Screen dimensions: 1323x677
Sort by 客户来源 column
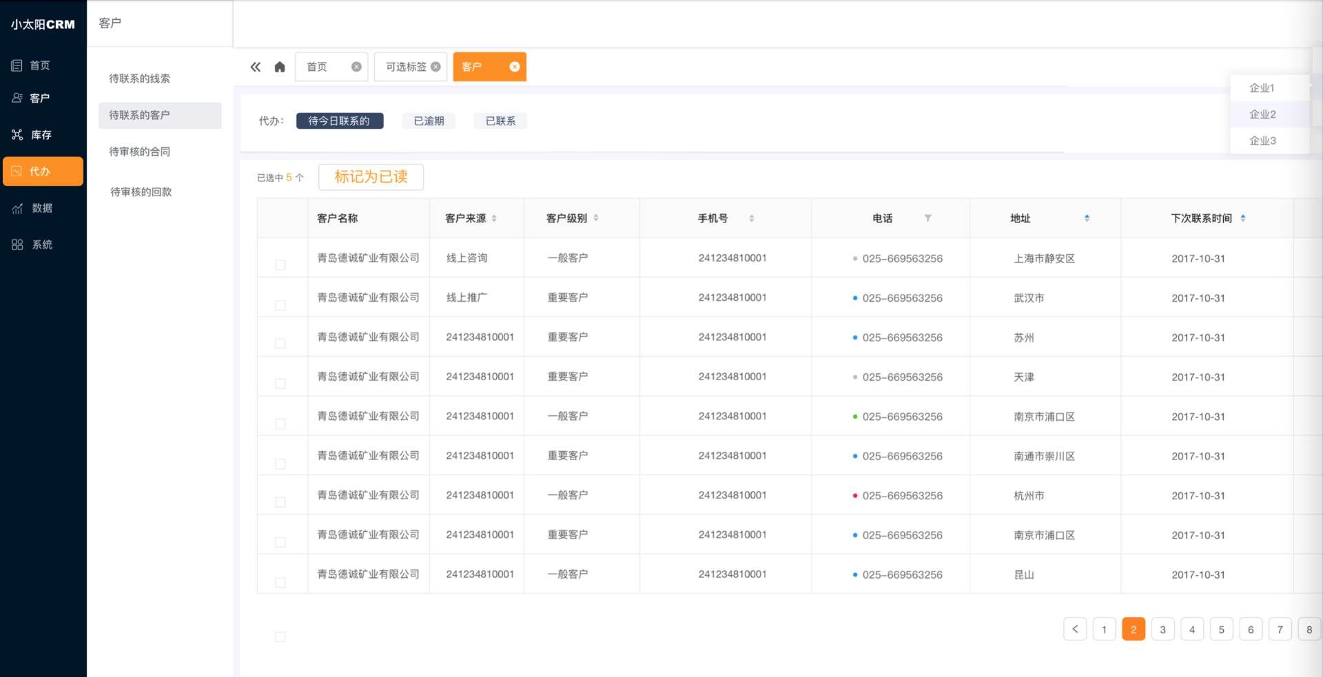tap(494, 218)
